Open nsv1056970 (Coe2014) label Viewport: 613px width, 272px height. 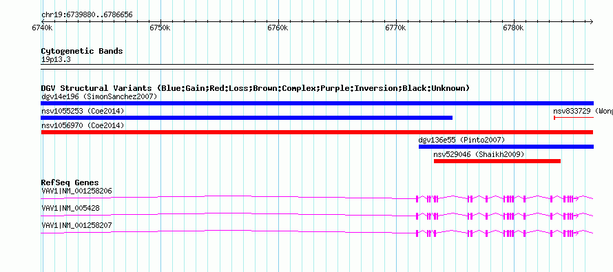[83, 125]
